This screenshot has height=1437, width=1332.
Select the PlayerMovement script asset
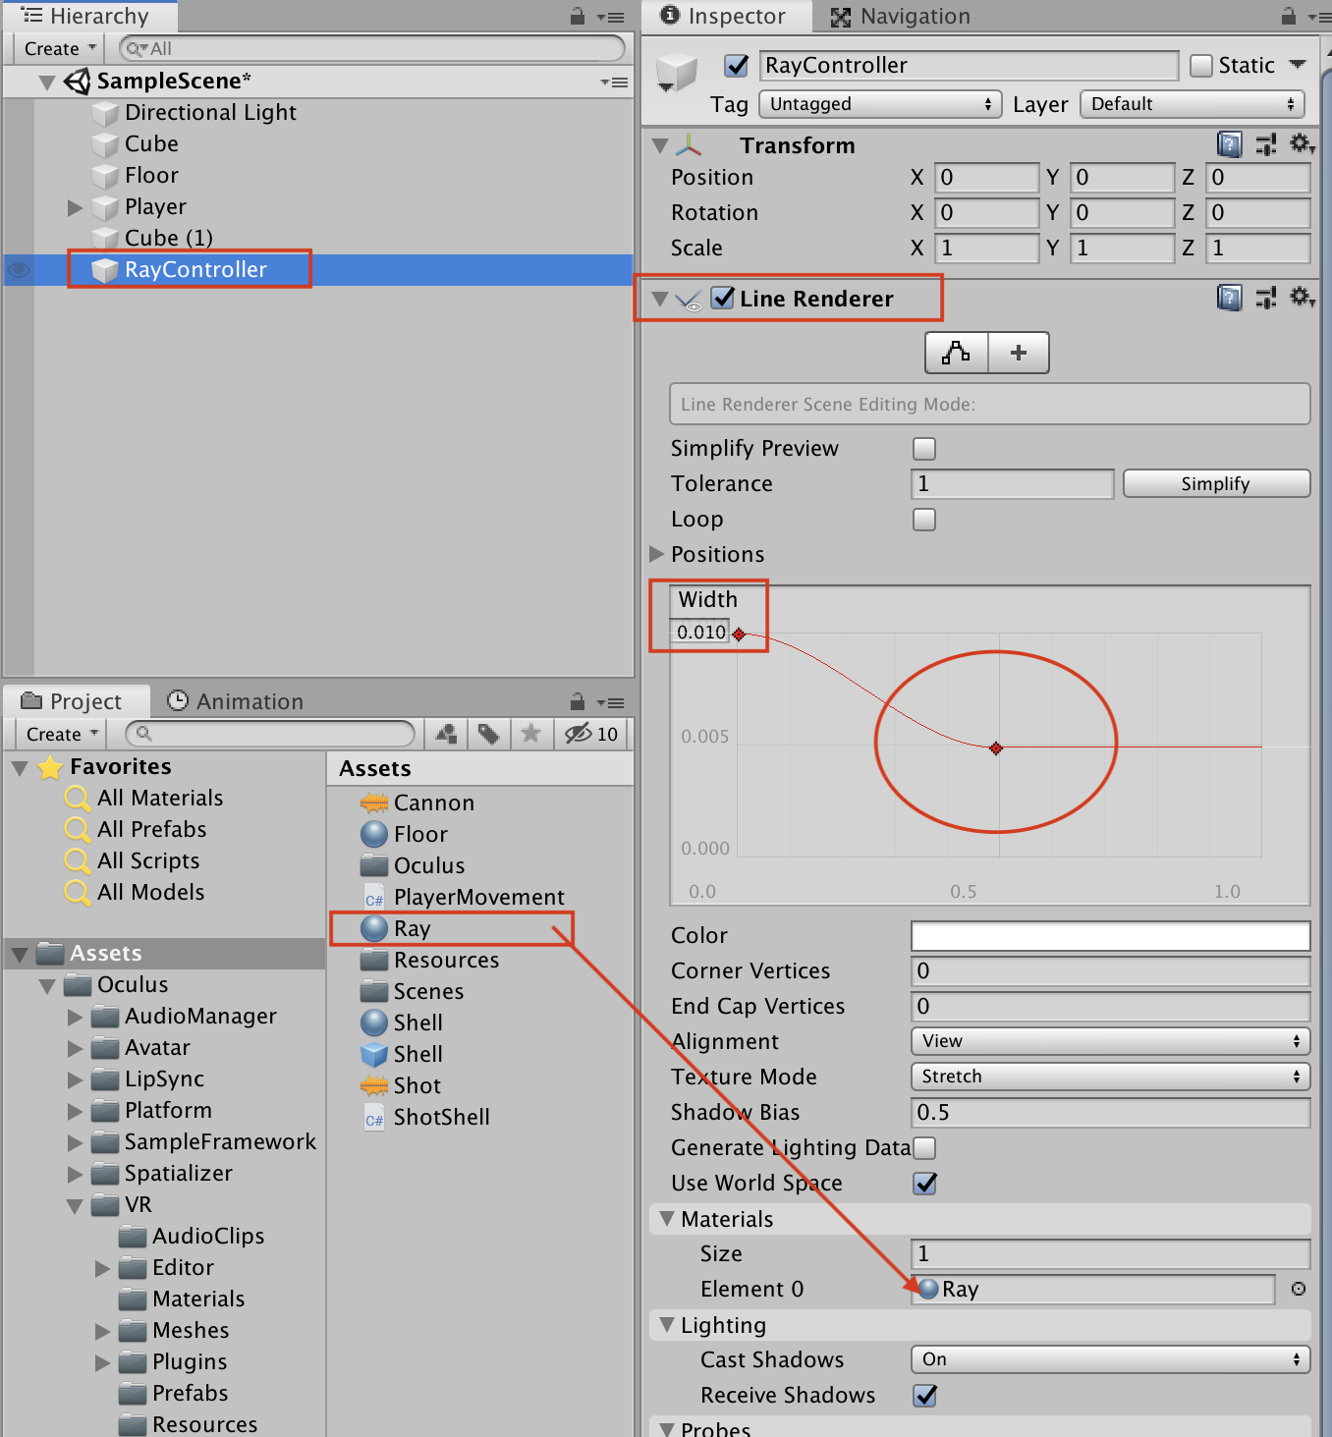(478, 897)
